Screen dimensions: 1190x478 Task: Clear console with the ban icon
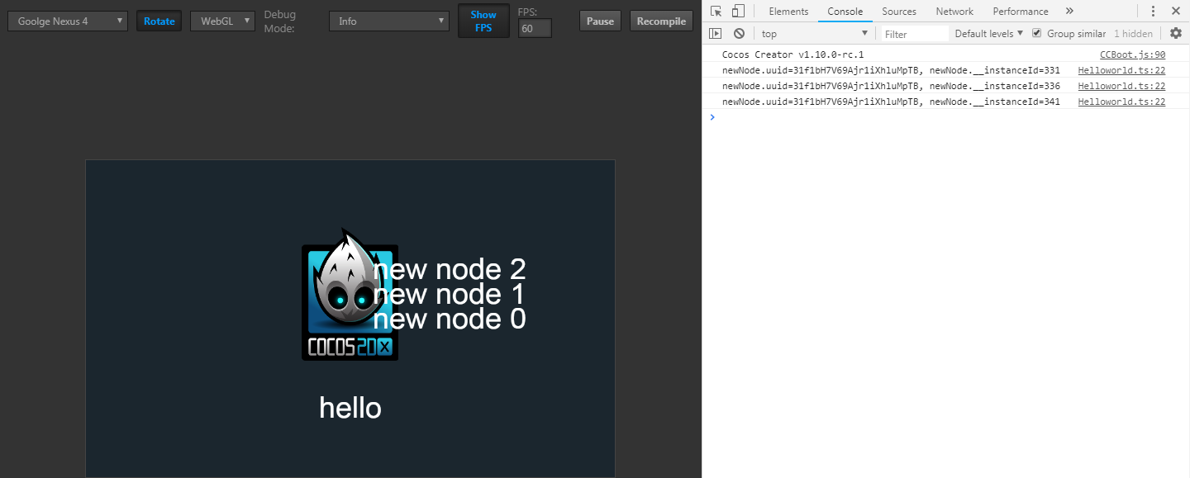(739, 33)
